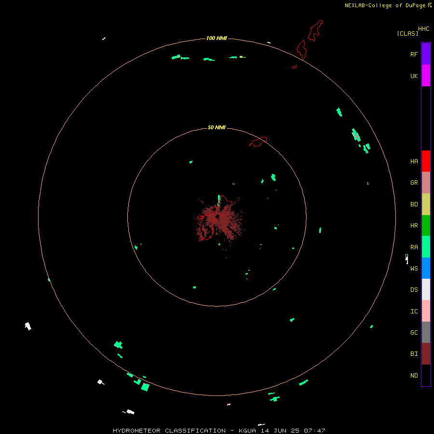The image size is (434, 434).
Task: Select the GR salmon legend swatch
Action: click(x=426, y=183)
